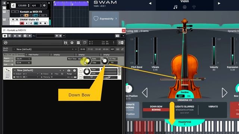
Task: Toggle monitor on SWAM Violin V3 track
Action: tap(27, 23)
